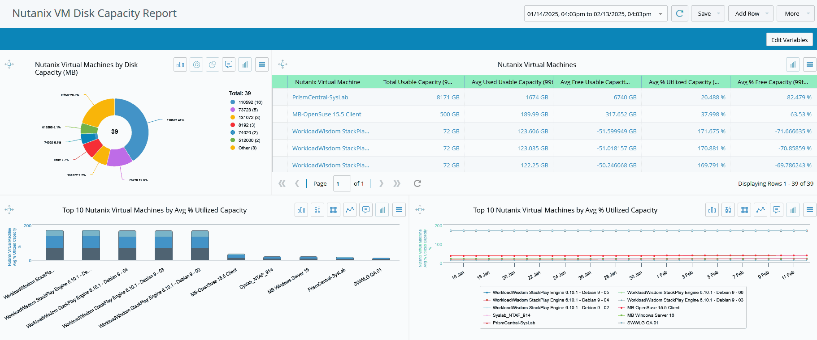Image resolution: width=817 pixels, height=340 pixels.
Task: Click the -71.666635 % free capacity value
Action: pos(793,131)
